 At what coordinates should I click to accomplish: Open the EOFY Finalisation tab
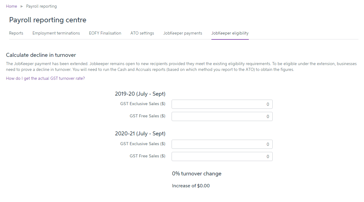(105, 33)
